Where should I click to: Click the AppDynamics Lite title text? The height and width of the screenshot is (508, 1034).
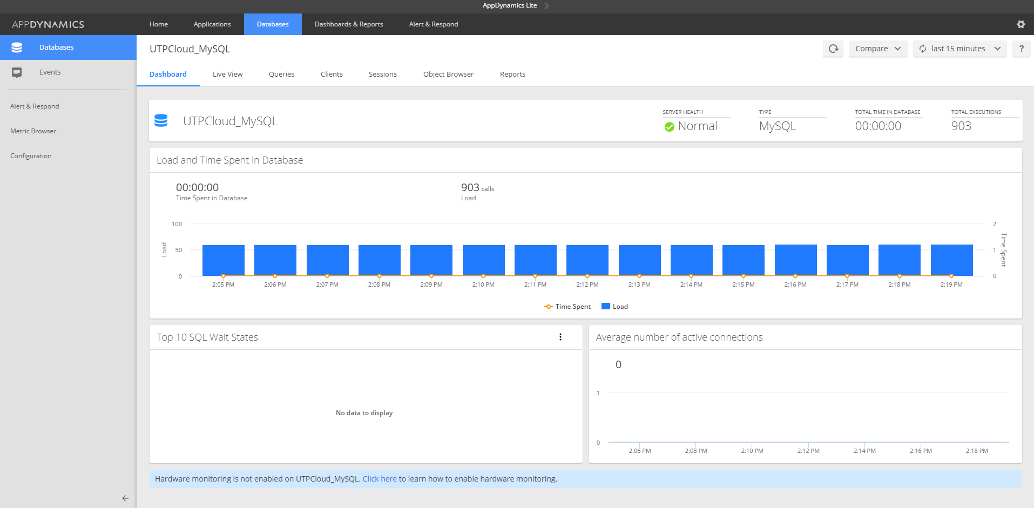coord(510,5)
